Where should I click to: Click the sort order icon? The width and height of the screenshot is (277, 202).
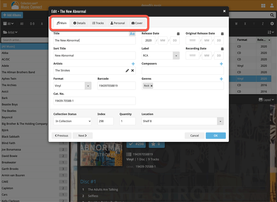[x=271, y=32]
